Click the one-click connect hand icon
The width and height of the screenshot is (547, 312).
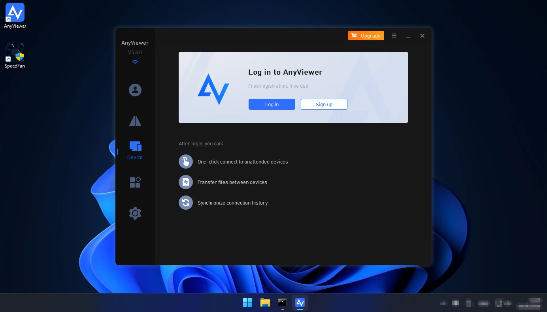tap(186, 162)
